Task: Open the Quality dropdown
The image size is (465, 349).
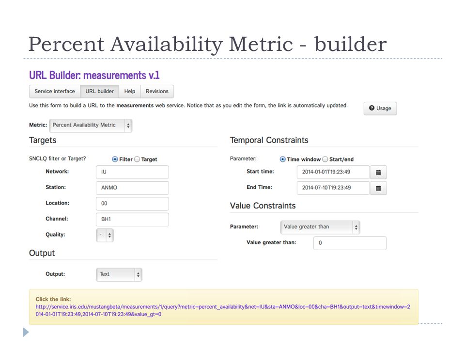Action: coord(105,236)
